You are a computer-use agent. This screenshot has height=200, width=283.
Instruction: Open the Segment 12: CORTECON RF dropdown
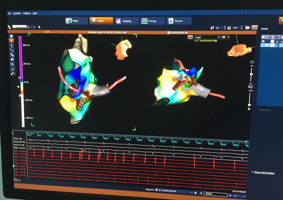(x=174, y=191)
